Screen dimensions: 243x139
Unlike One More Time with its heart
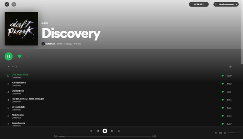point(223,76)
